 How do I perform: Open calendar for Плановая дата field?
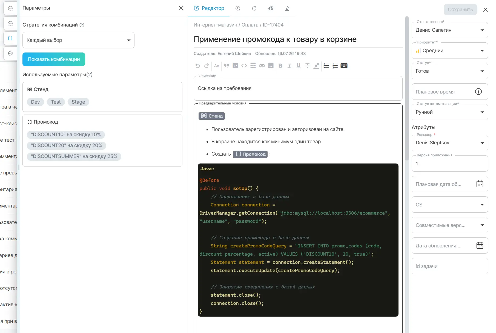480,184
